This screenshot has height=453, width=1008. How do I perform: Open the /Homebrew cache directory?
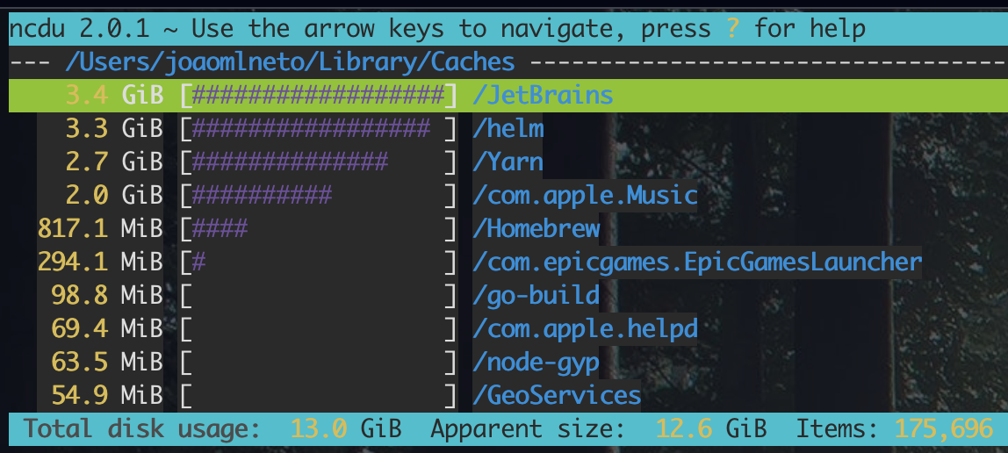click(x=536, y=229)
